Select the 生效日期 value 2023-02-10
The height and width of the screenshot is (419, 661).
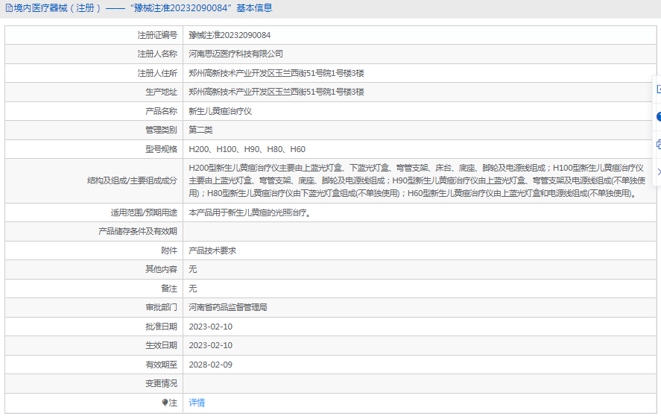tap(210, 345)
